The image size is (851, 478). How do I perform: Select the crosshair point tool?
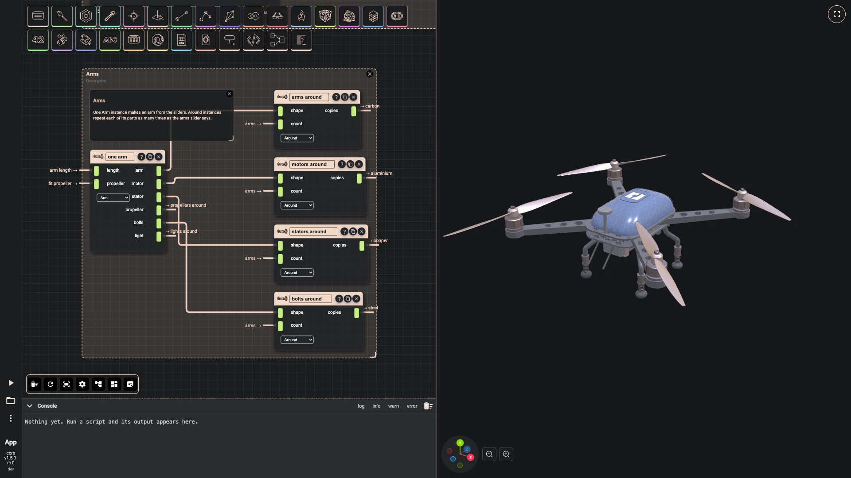click(134, 16)
